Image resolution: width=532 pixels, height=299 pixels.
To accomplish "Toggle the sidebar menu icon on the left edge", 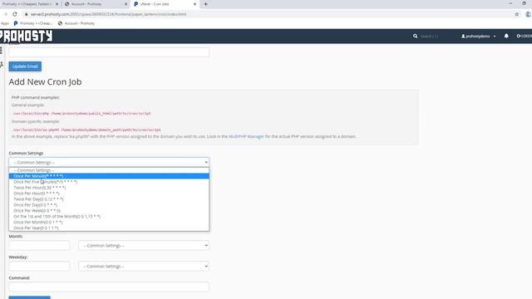I will click(2, 51).
